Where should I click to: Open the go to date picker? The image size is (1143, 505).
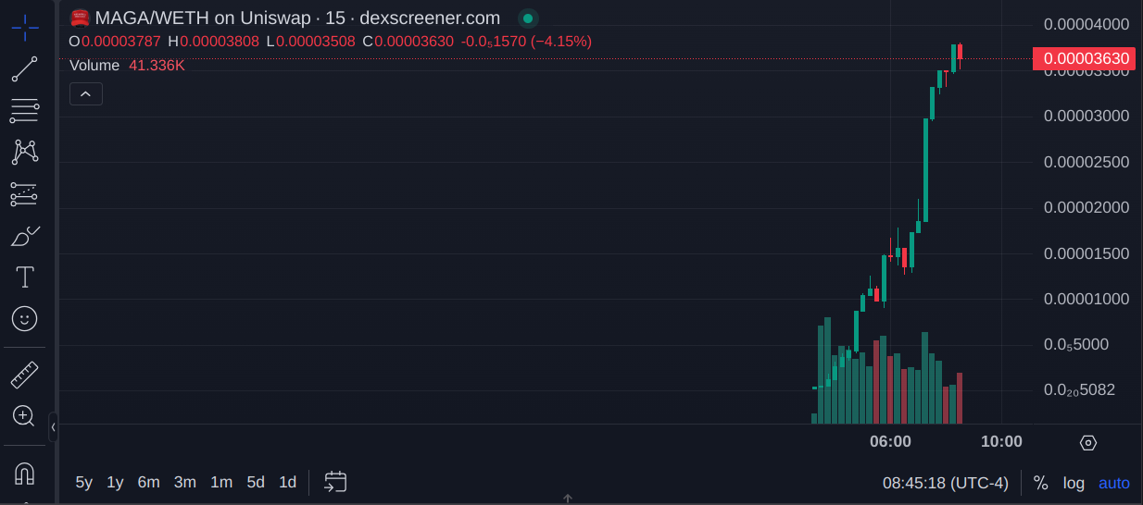click(x=335, y=482)
